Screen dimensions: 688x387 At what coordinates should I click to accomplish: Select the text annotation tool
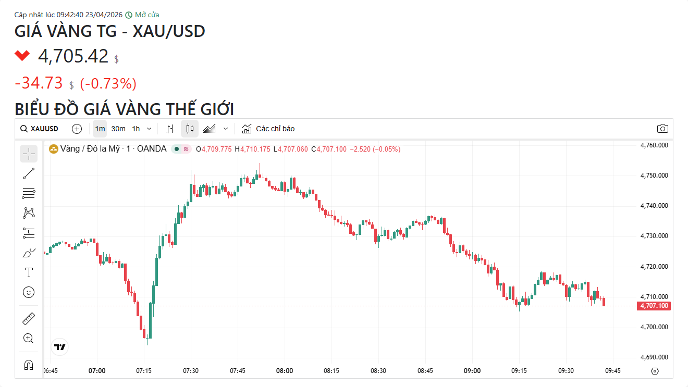[x=29, y=272]
